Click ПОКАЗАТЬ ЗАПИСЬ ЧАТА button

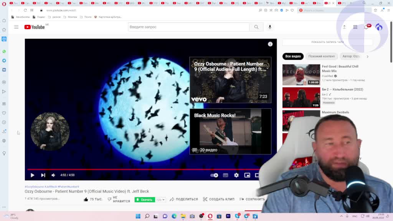327,42
